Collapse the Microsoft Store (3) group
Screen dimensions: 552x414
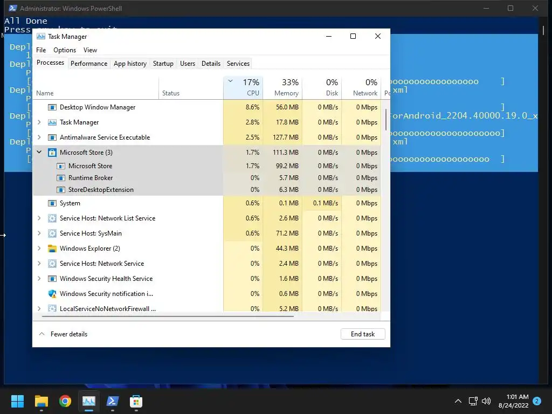point(39,153)
